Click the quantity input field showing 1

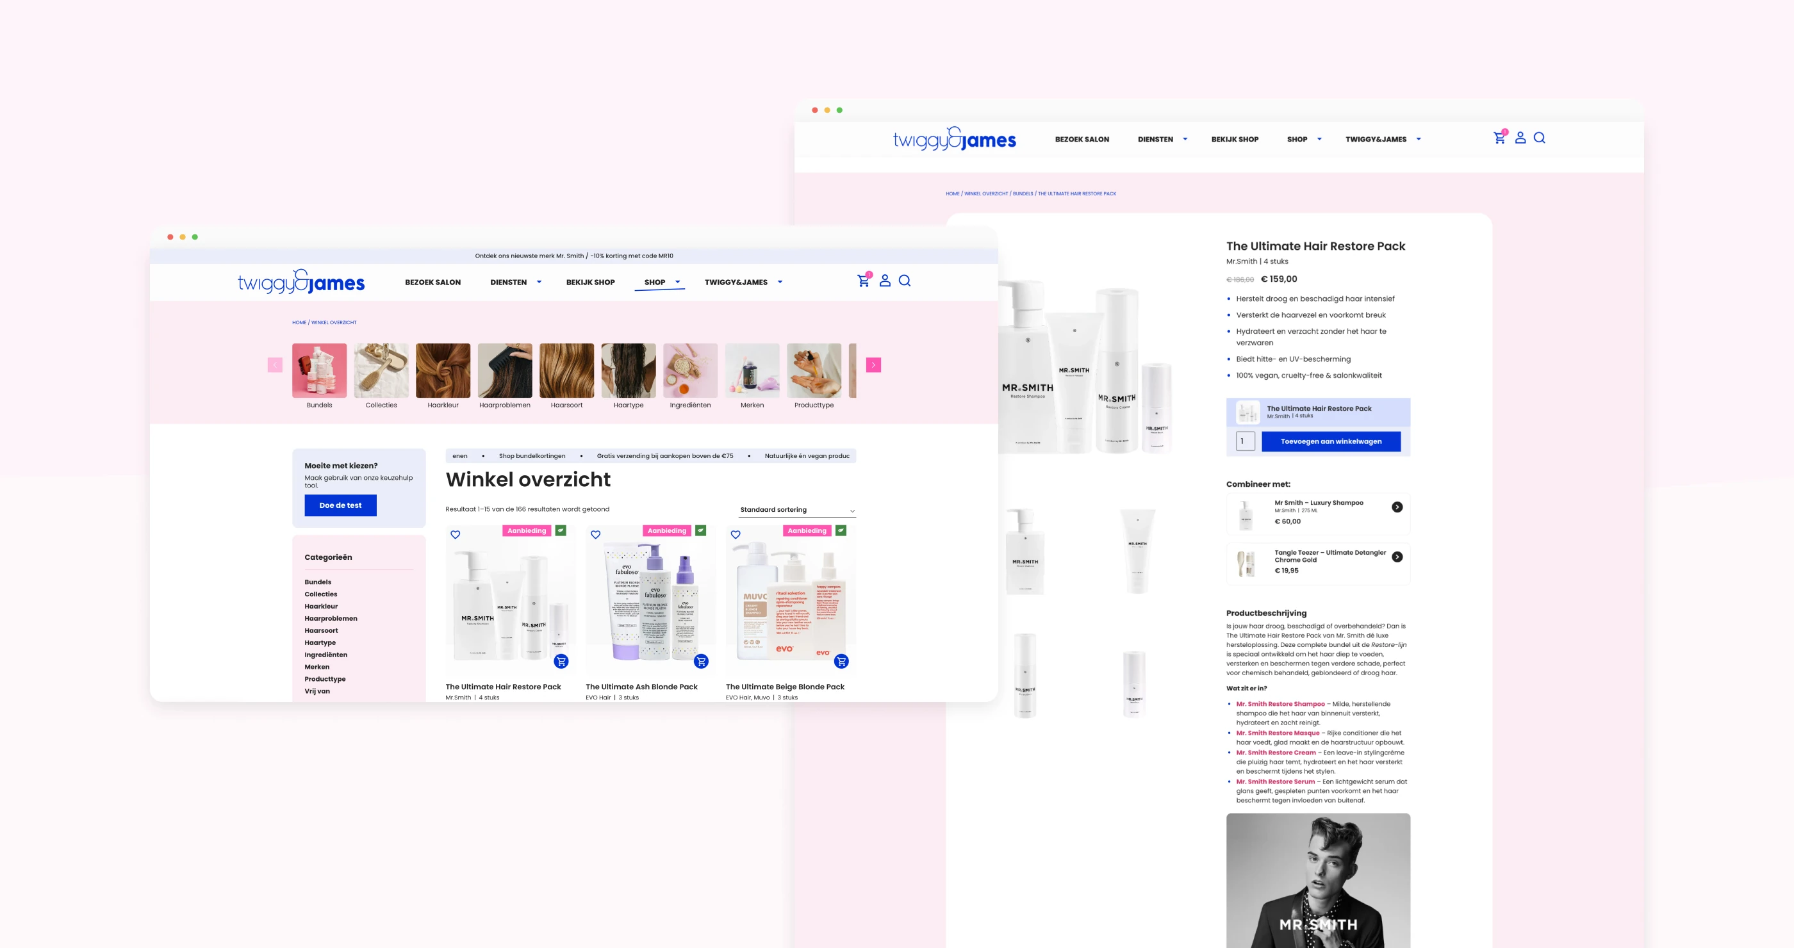(x=1244, y=441)
